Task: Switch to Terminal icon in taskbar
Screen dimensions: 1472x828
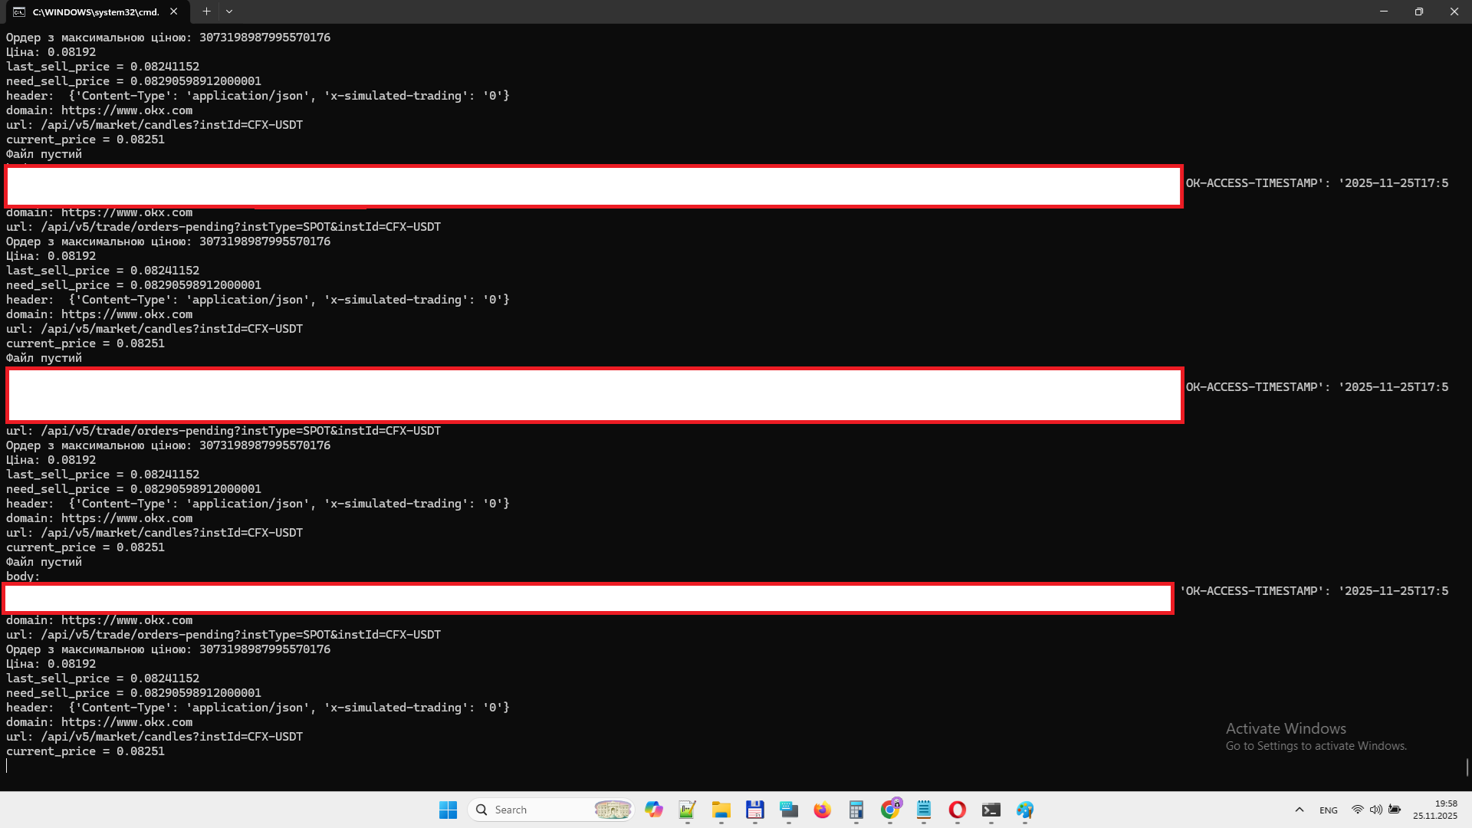Action: 991,810
